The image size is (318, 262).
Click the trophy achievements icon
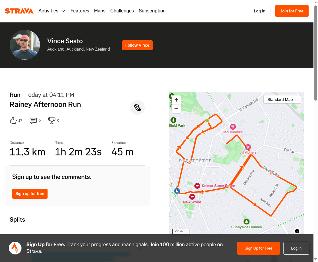[x=52, y=121]
